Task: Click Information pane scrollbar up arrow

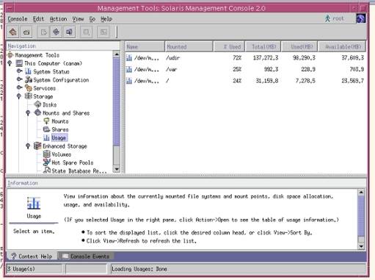Action: (x=361, y=193)
